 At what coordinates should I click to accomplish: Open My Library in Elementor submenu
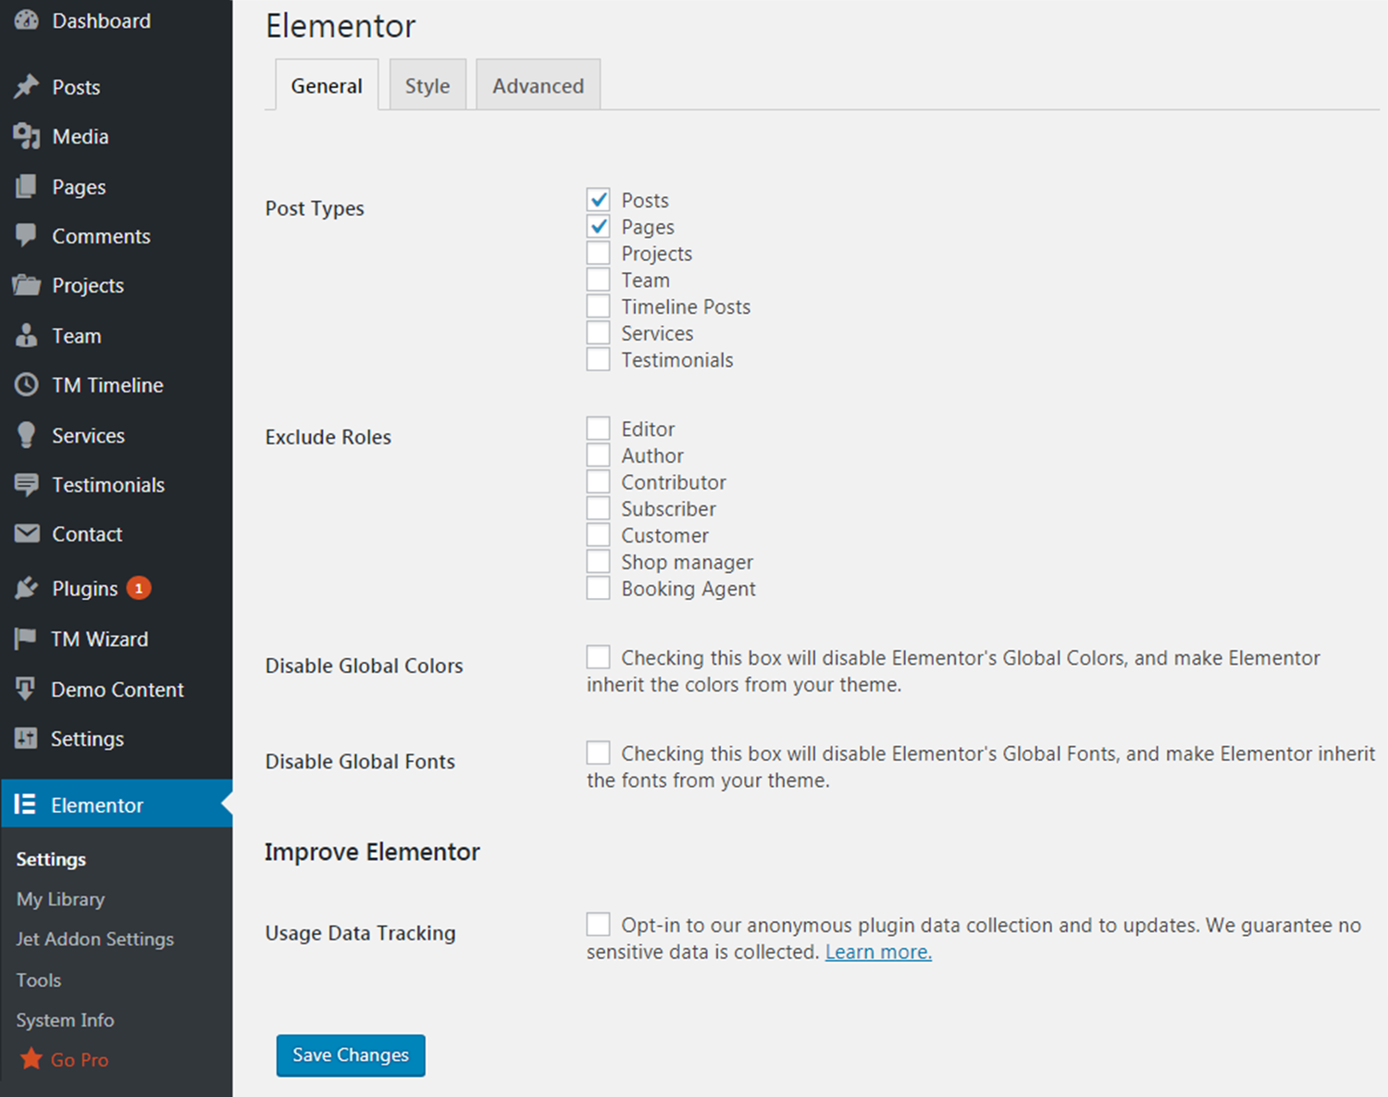(60, 899)
